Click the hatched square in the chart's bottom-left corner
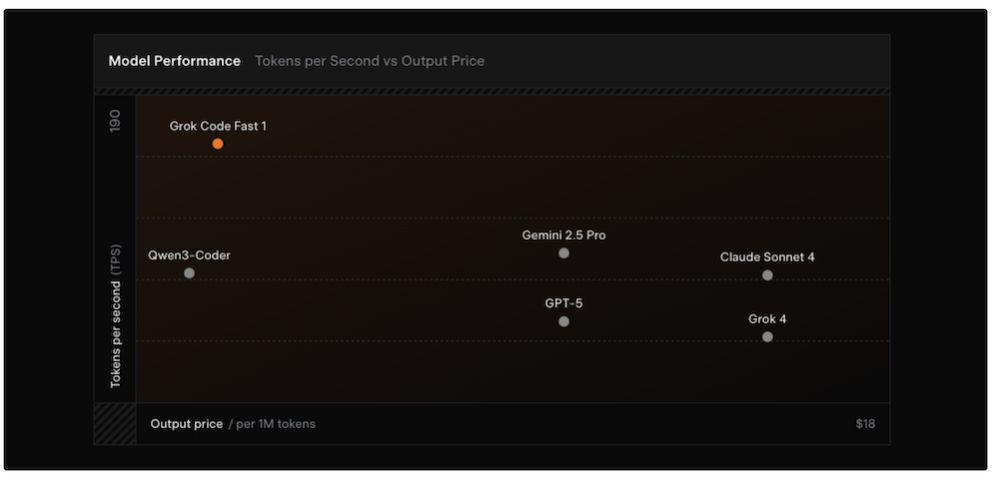Image resolution: width=999 pixels, height=482 pixels. click(x=115, y=424)
